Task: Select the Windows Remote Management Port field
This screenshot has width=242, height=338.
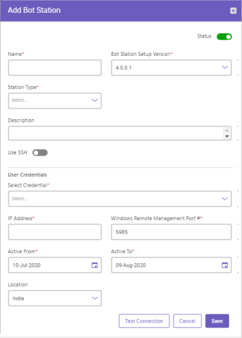Action: point(171,232)
